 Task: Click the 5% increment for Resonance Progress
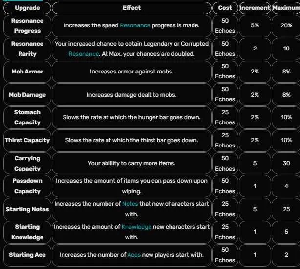(255, 25)
